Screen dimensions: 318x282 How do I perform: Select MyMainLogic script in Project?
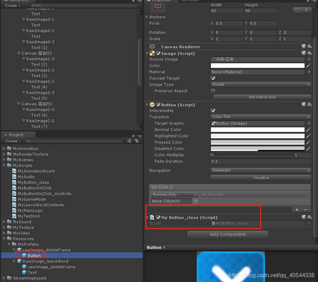[x=30, y=211]
